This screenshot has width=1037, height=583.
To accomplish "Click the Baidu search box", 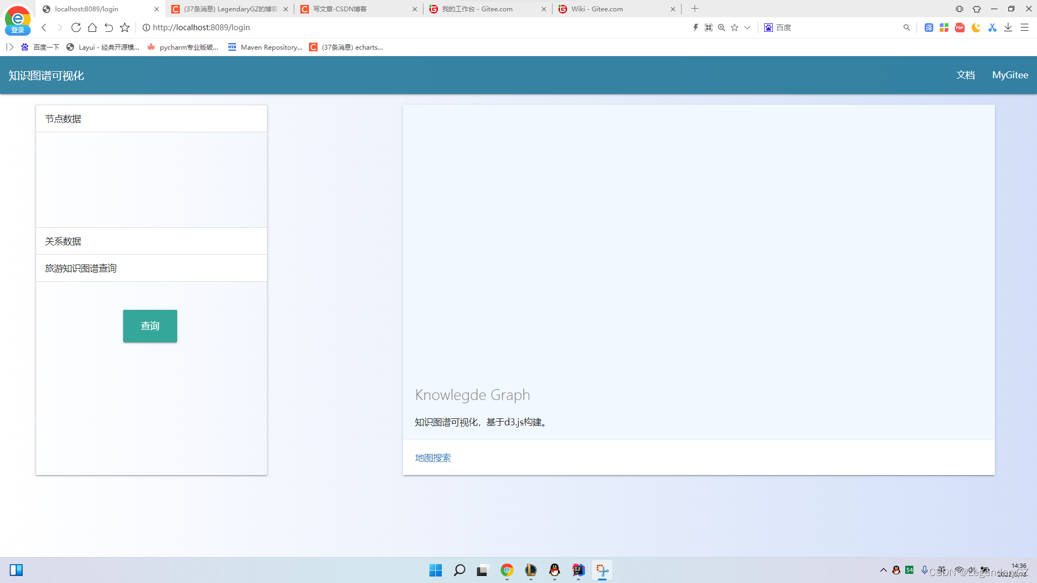I will (x=837, y=28).
